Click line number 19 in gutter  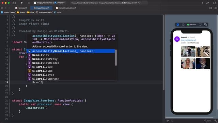6,82
